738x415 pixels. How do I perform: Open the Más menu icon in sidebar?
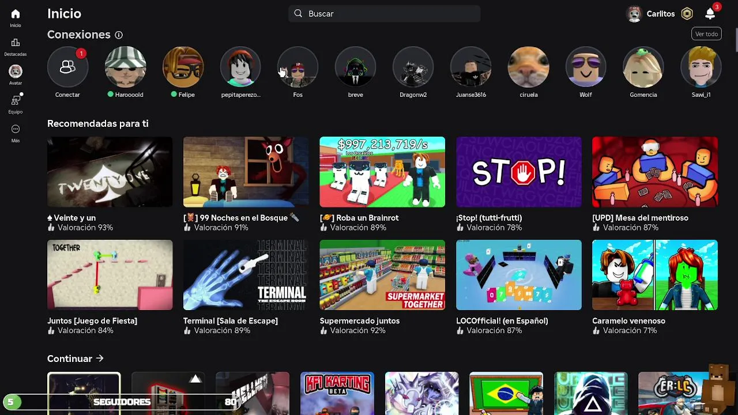click(x=16, y=129)
